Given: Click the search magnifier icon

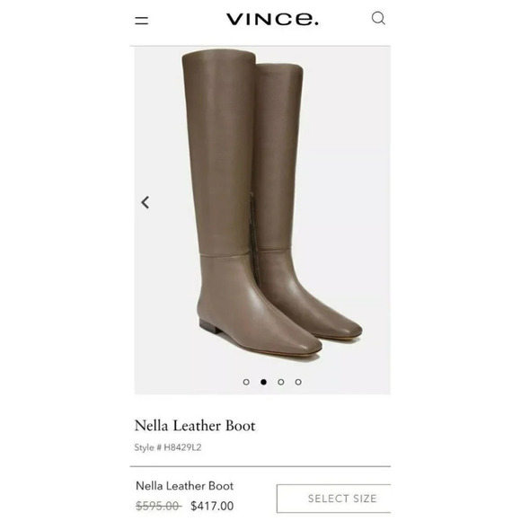Looking at the screenshot, I should [378, 18].
